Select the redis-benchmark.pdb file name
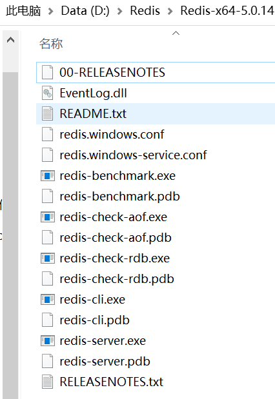 click(120, 197)
